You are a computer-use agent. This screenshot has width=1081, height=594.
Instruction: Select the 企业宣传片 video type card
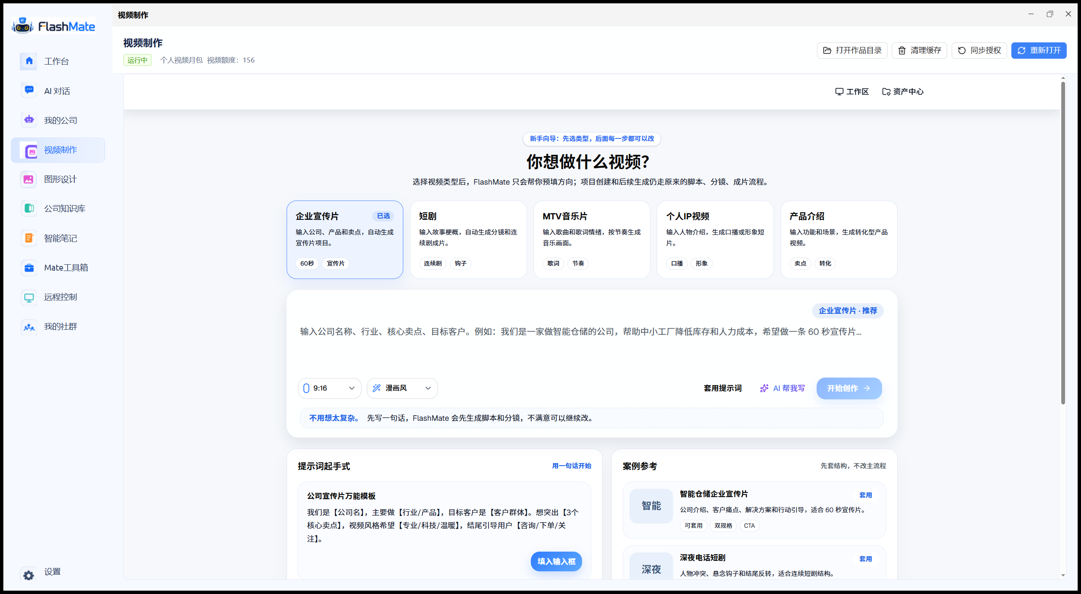(345, 240)
